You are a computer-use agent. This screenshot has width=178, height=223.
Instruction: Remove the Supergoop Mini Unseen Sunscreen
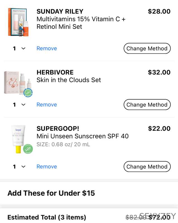pyautogui.click(x=47, y=166)
